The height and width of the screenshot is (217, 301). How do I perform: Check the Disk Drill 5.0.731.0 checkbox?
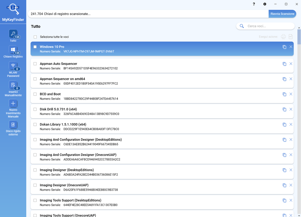pyautogui.click(x=35, y=109)
